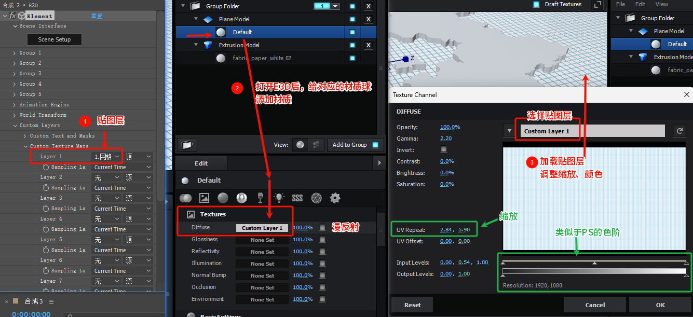Viewport: 693px width, 317px height.
Task: Click the black-point handle of the input levels slider
Action: [502, 263]
